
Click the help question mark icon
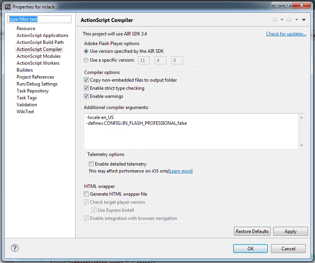click(15, 248)
